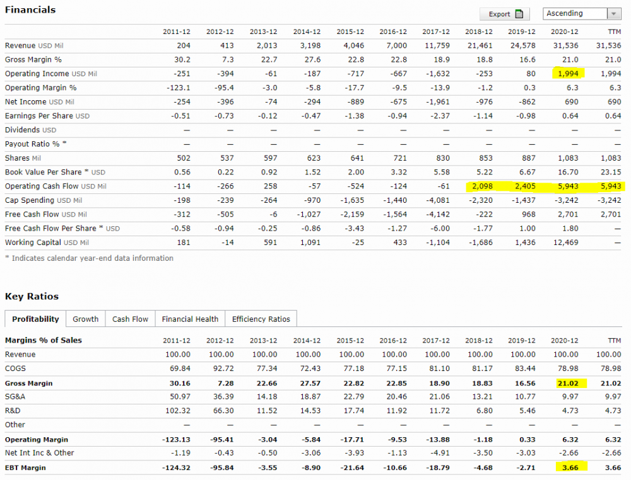Click the Export spreadsheet icon

(519, 14)
